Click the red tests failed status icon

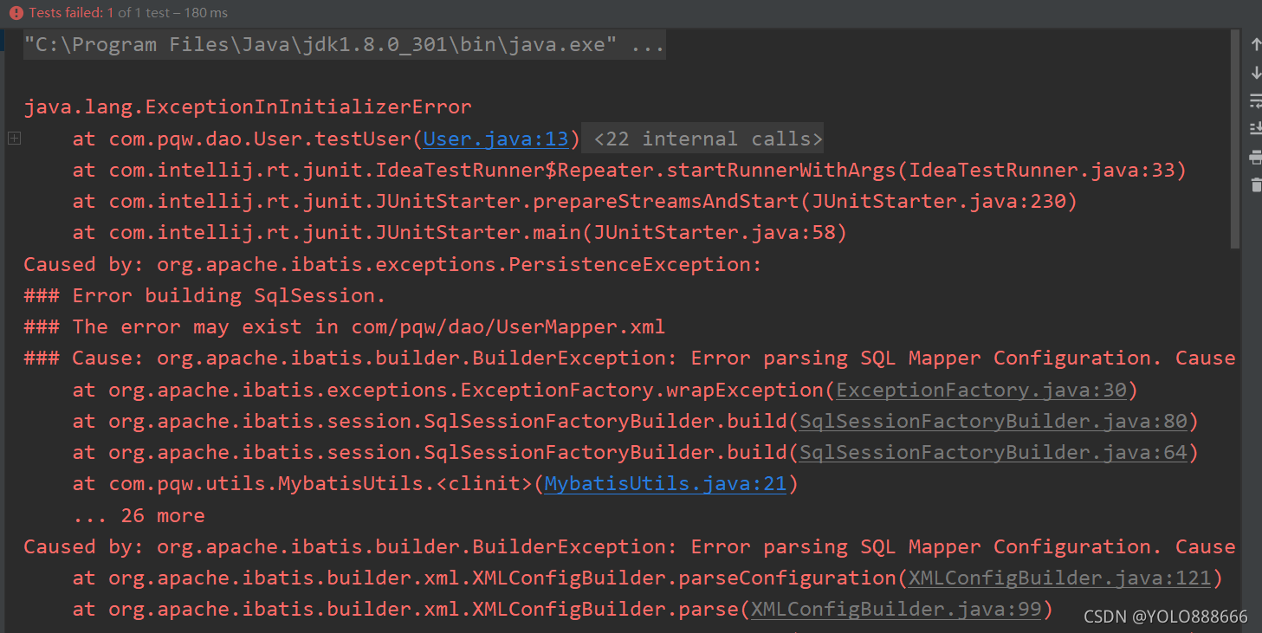[x=16, y=13]
